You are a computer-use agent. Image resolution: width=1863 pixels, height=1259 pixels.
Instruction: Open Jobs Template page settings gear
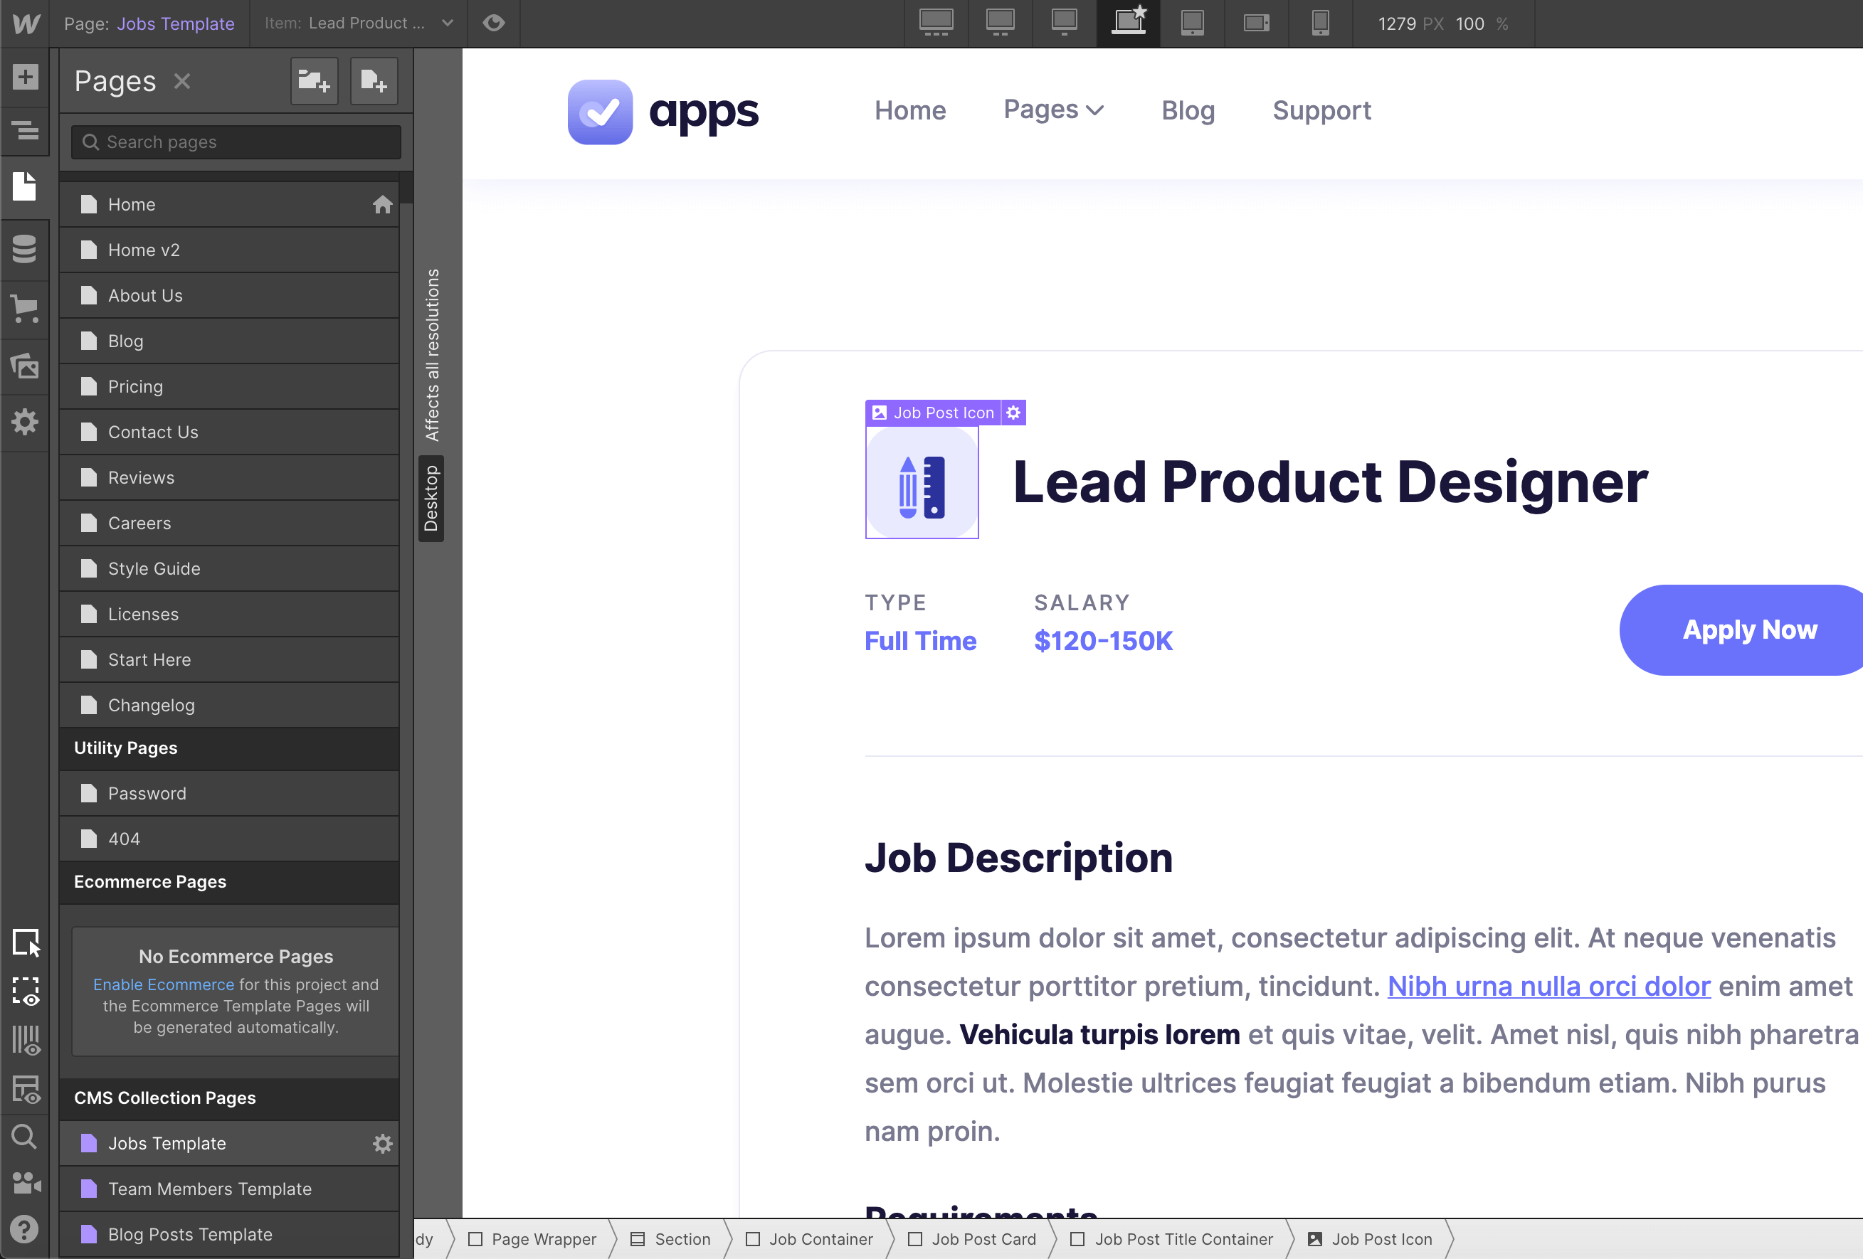pyautogui.click(x=383, y=1144)
